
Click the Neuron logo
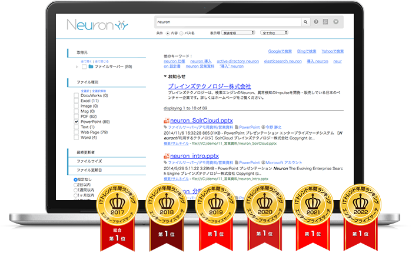[x=97, y=25]
